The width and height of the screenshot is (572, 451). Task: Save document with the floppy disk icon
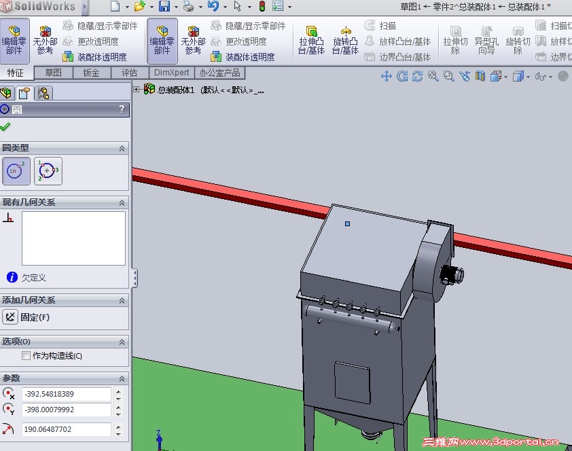164,6
